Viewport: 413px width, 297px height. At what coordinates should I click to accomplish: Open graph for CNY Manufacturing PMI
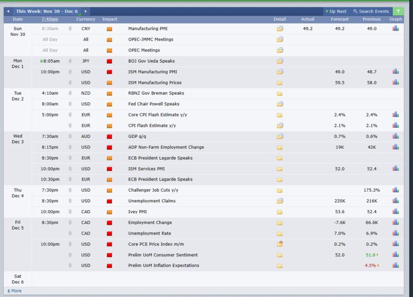tap(396, 29)
